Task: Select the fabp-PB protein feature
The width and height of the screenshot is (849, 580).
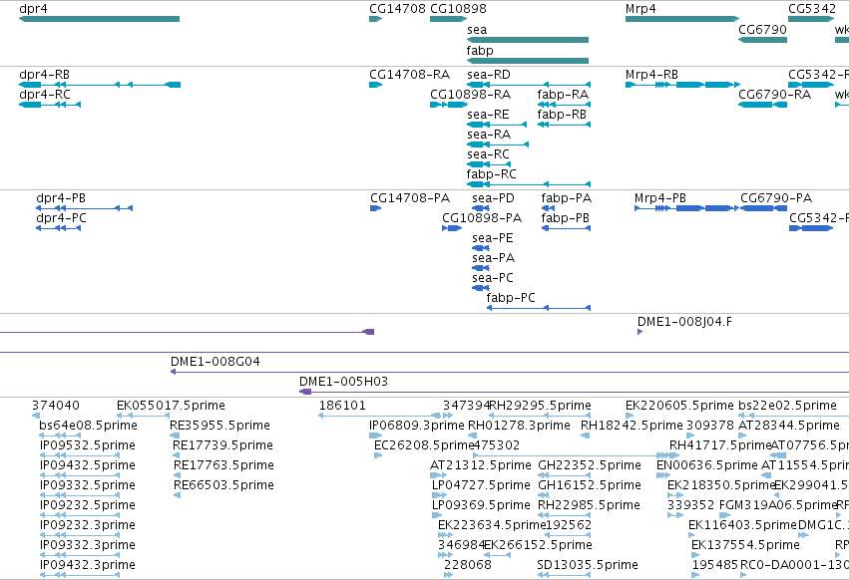Action: (x=566, y=228)
